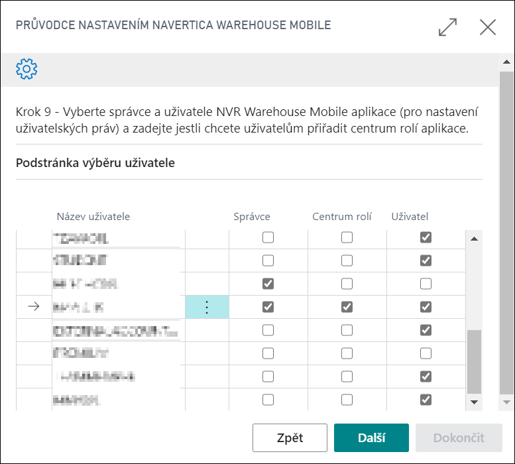Go back with the Zpět button
Screen dimensions: 515x464
click(x=290, y=437)
